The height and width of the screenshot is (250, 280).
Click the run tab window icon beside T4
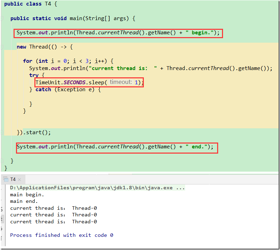click(6, 179)
